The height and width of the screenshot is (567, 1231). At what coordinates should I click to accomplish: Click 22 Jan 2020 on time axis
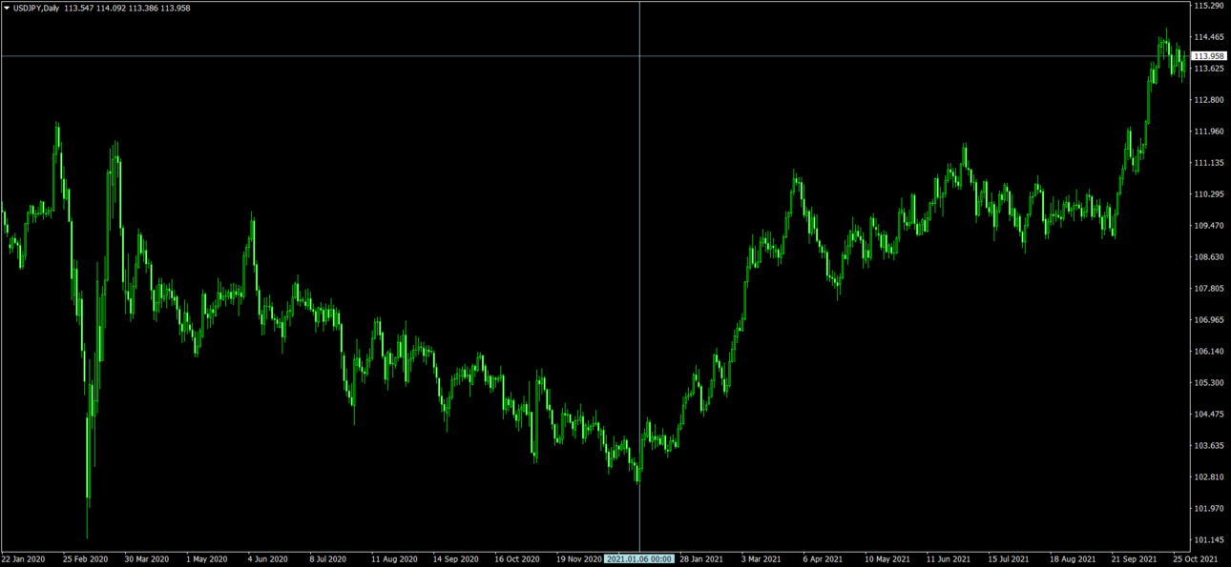24,559
